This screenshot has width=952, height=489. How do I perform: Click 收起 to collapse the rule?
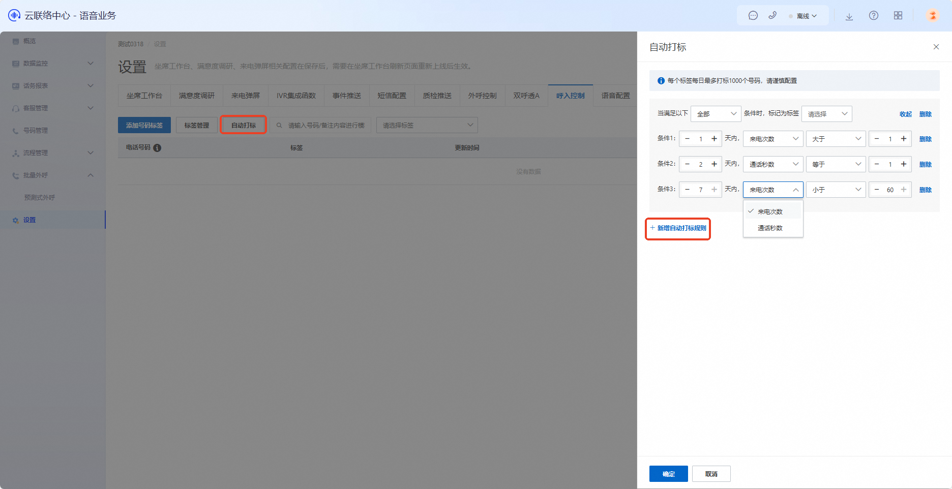click(906, 114)
